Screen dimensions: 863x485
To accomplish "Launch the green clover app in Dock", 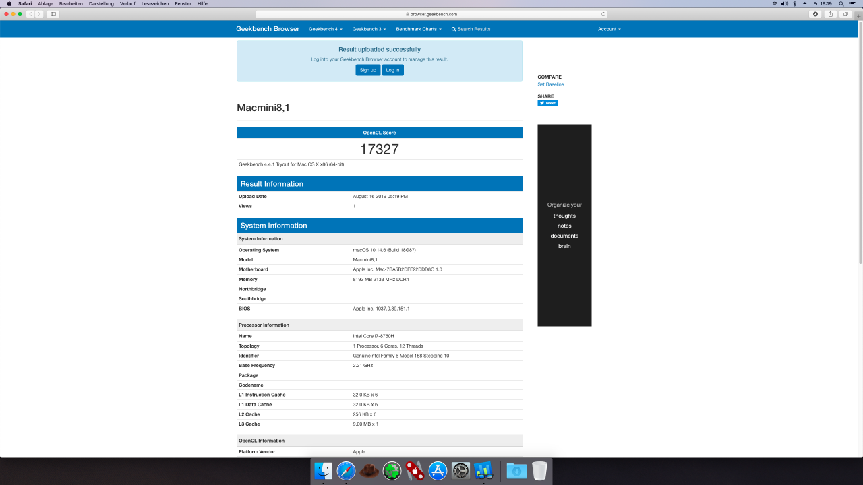I will click(392, 470).
